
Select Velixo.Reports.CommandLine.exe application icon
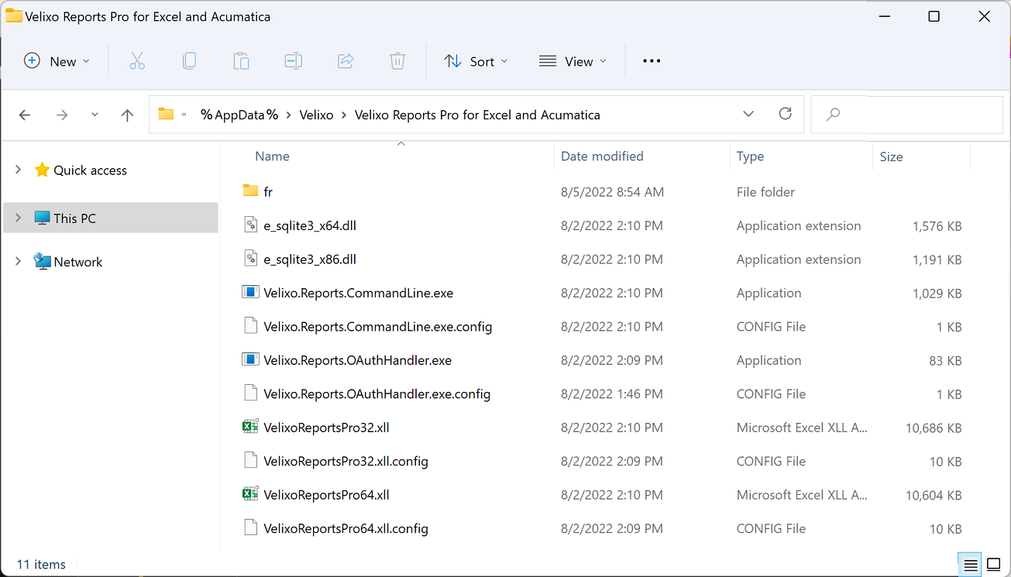pos(250,292)
